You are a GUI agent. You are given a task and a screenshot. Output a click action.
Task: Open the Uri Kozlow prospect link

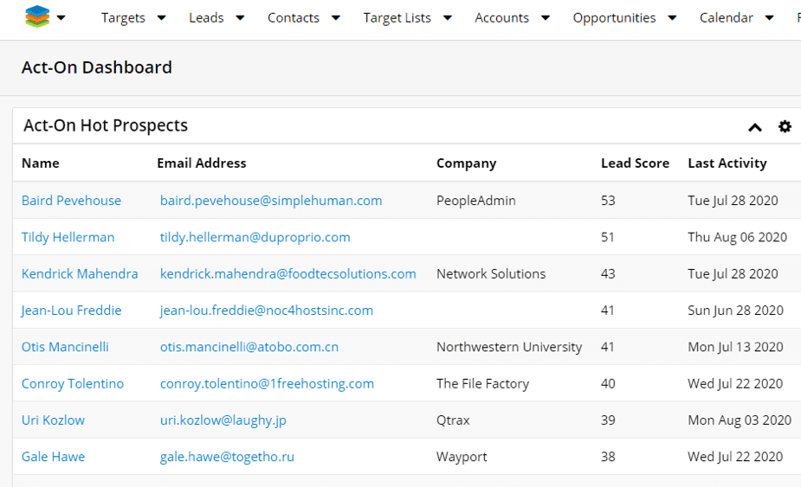(53, 420)
